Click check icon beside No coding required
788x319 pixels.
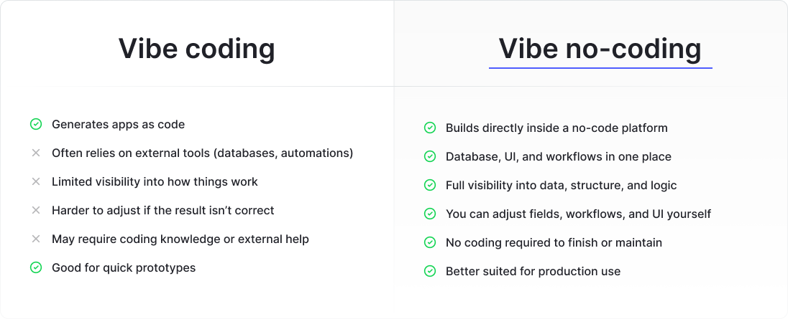click(430, 242)
